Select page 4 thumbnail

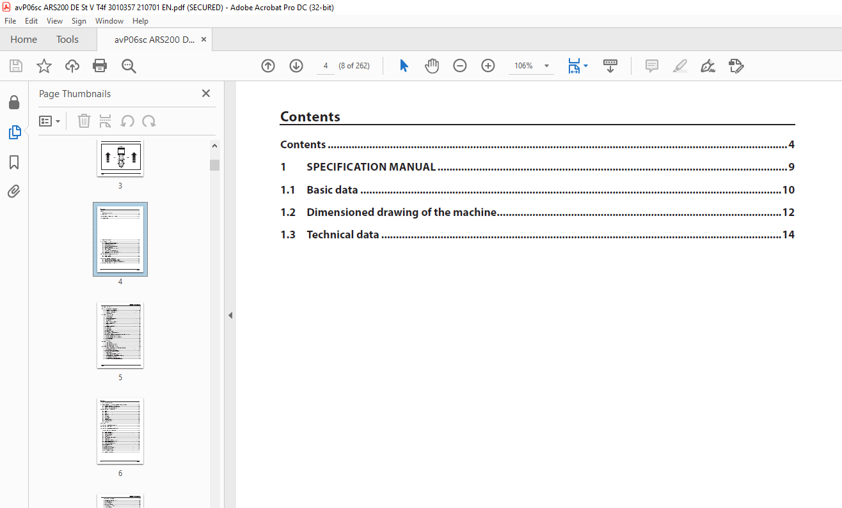[x=120, y=239]
